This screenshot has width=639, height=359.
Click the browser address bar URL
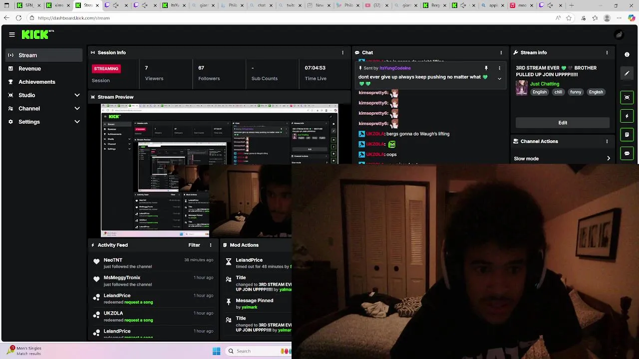[74, 18]
